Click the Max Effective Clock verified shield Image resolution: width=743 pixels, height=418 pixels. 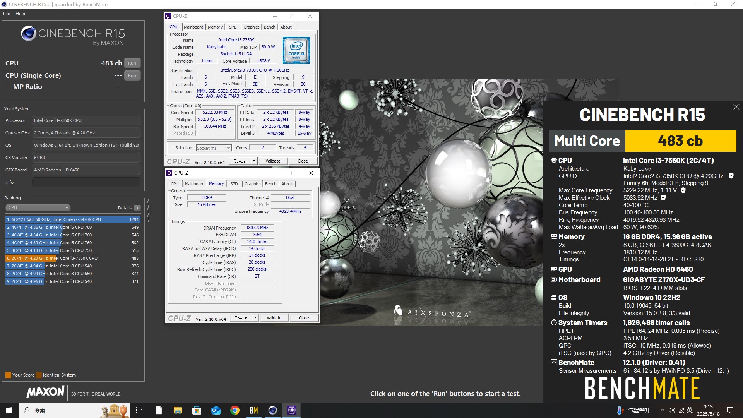click(663, 197)
